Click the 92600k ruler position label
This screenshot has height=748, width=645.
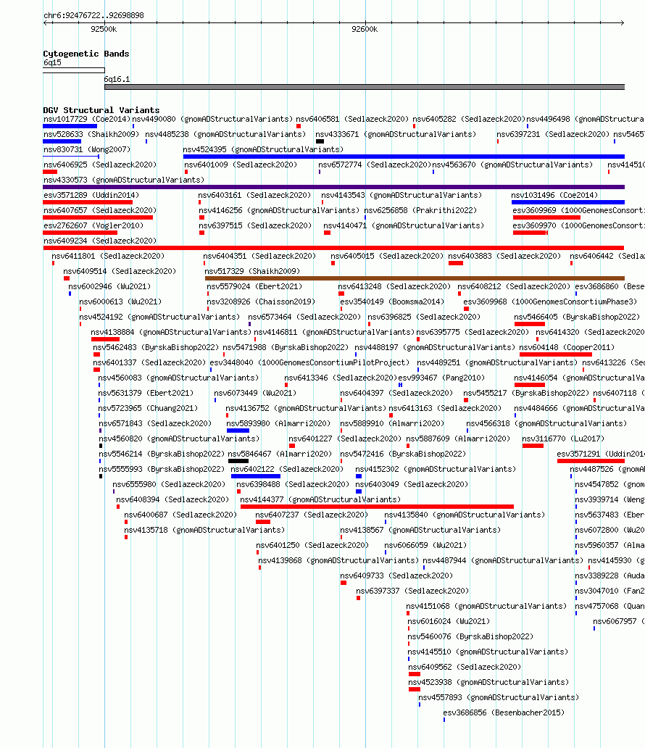[x=365, y=29]
